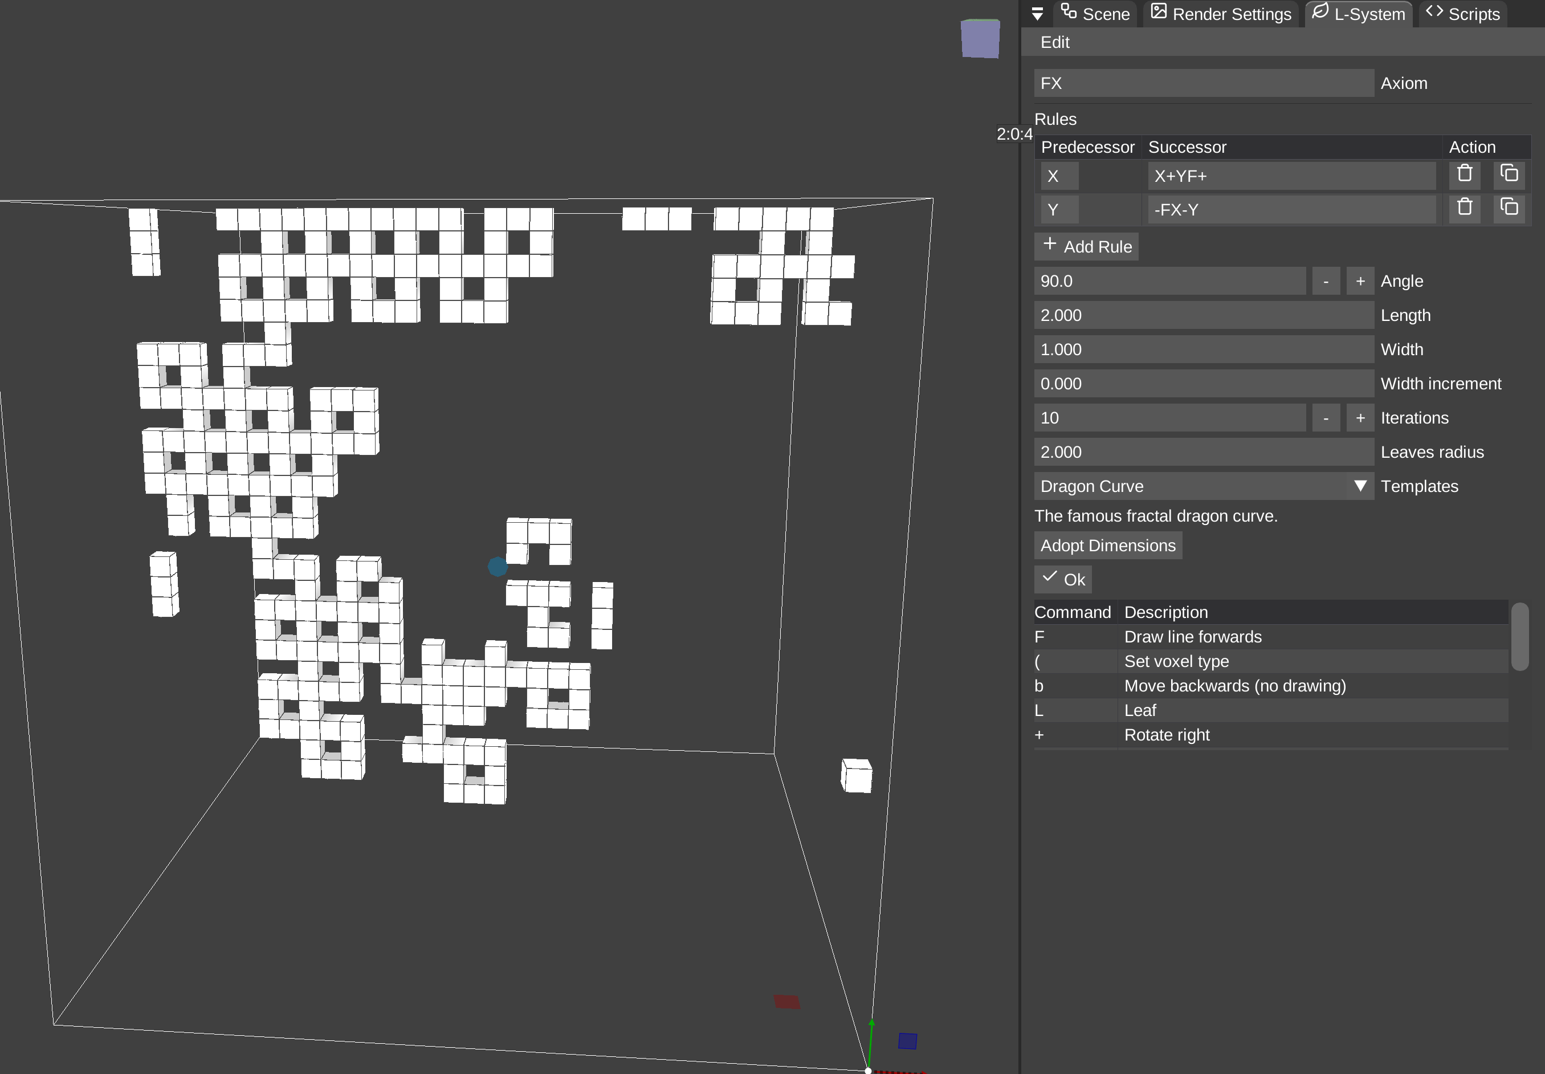
Task: Duplicate the X rule with copy icon
Action: (x=1509, y=174)
